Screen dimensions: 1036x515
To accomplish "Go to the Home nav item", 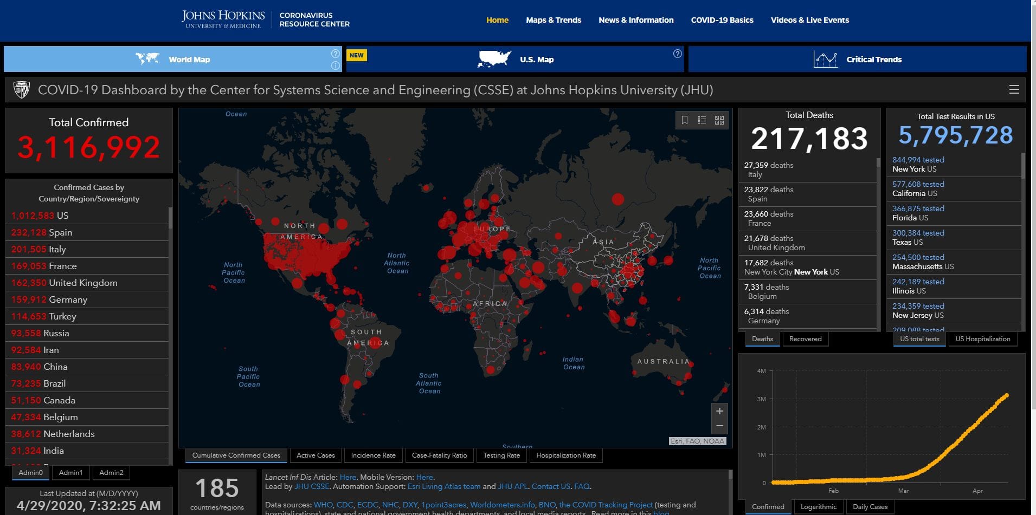I will [x=497, y=20].
